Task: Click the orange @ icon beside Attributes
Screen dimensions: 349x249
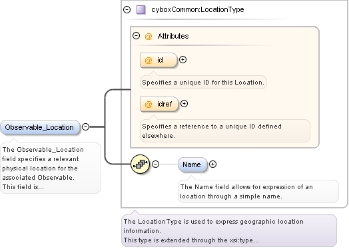Action: tap(149, 36)
